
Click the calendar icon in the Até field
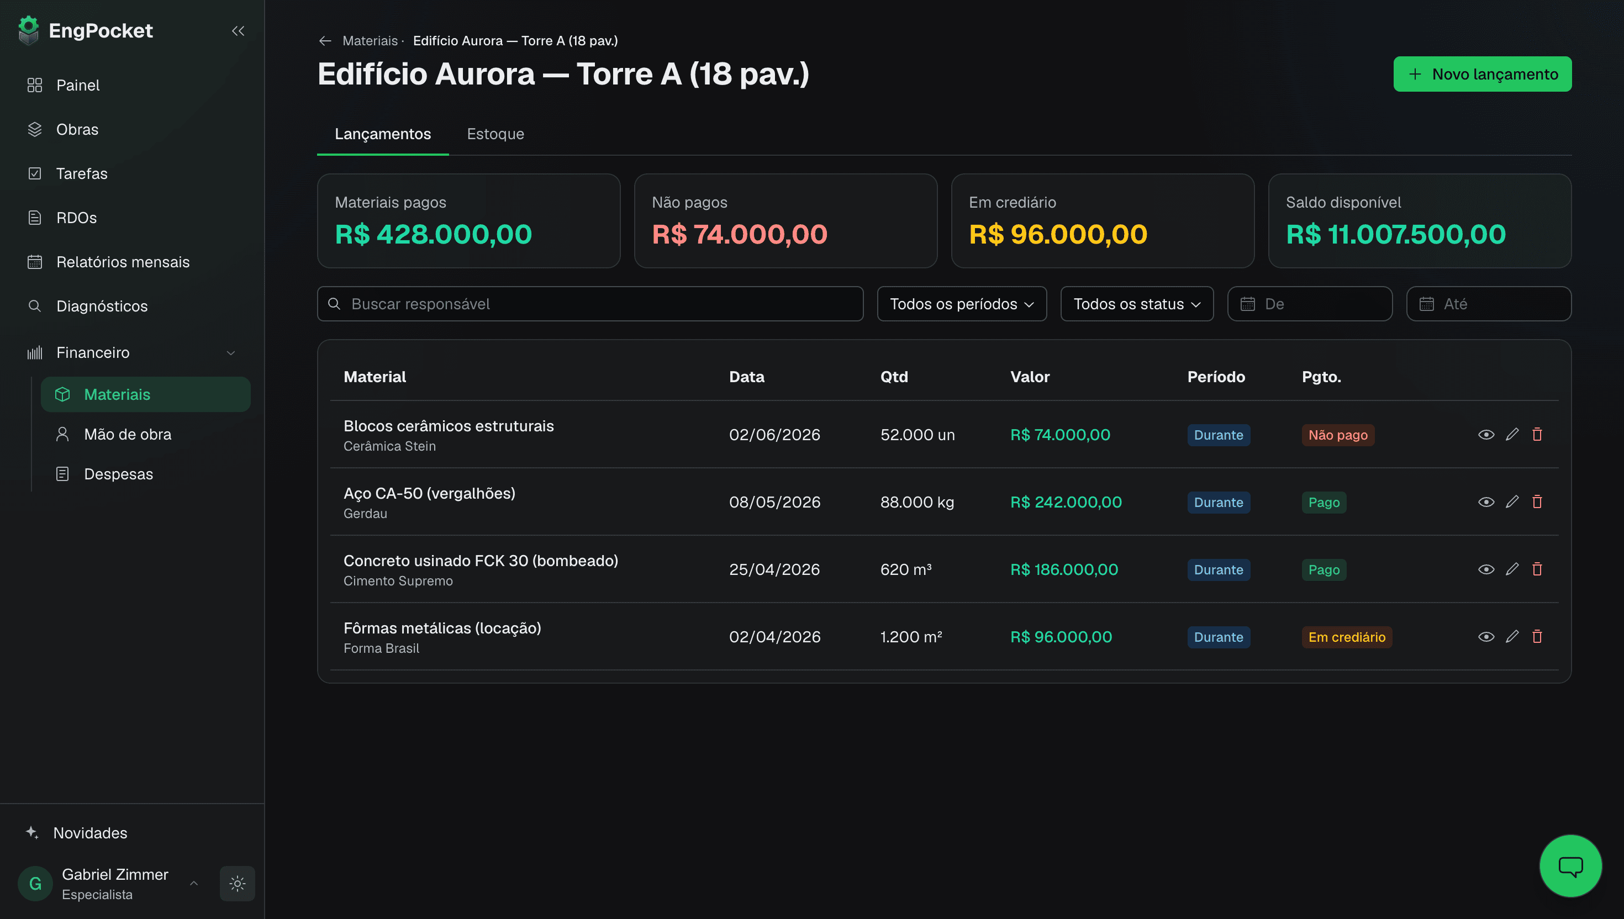(x=1426, y=304)
